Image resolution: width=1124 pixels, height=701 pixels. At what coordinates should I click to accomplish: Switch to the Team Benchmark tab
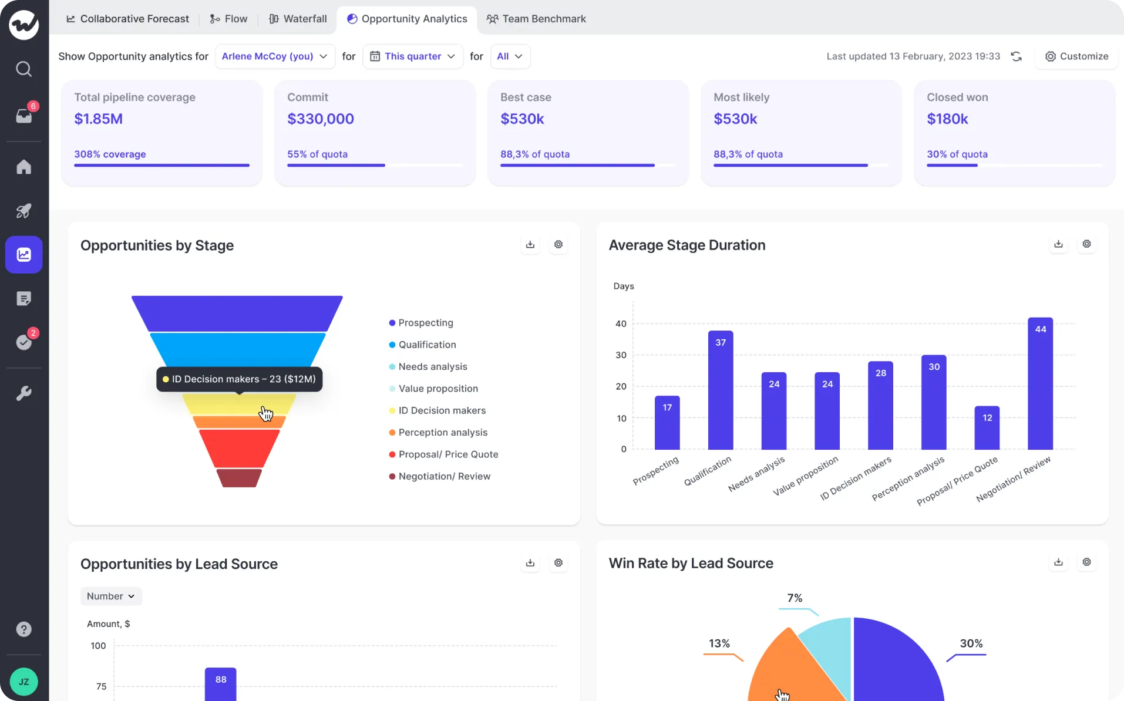536,18
